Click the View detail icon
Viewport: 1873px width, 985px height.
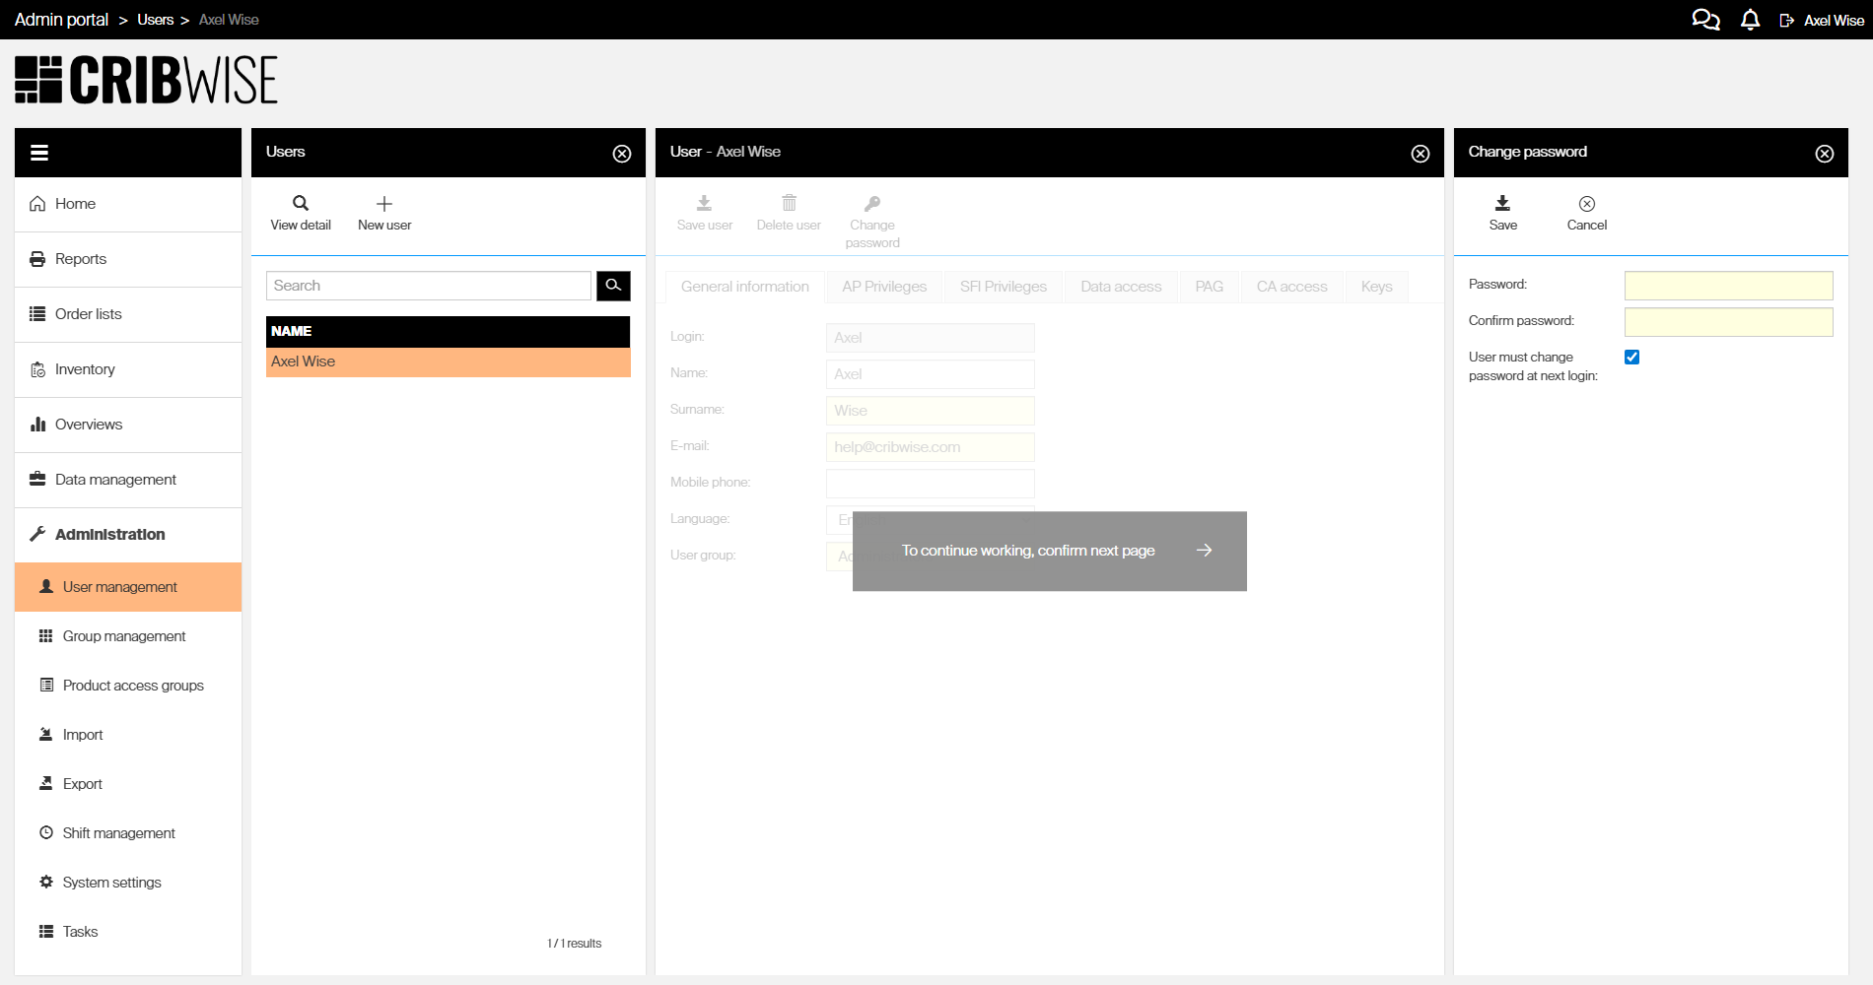(301, 212)
